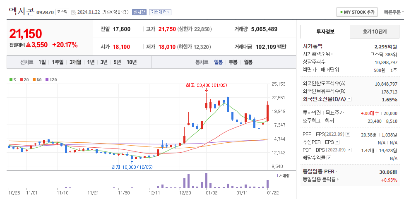Click 코스닥 385위 ranking value
Viewport: 416px width, 199px height.
point(384,55)
